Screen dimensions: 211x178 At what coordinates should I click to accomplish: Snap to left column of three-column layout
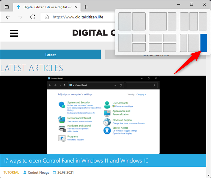184,22
